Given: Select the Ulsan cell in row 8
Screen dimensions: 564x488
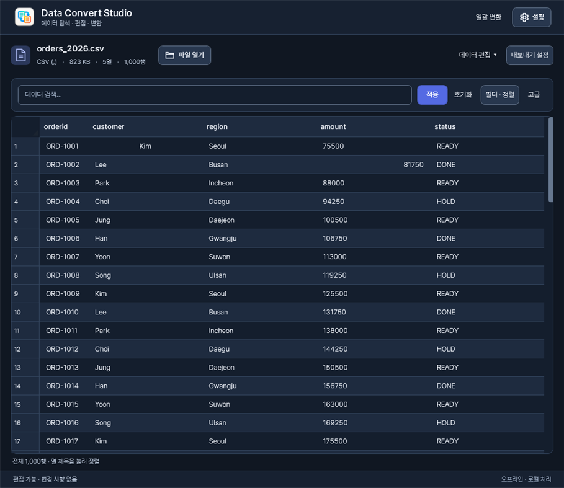Looking at the screenshot, I should coord(259,275).
